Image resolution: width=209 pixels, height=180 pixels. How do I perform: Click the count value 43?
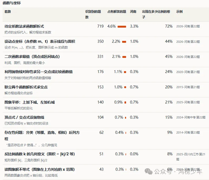(x=101, y=169)
